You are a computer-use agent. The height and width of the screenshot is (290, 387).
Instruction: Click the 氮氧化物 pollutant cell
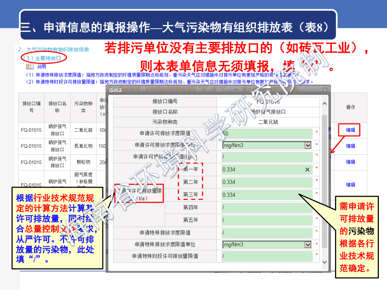point(83,146)
